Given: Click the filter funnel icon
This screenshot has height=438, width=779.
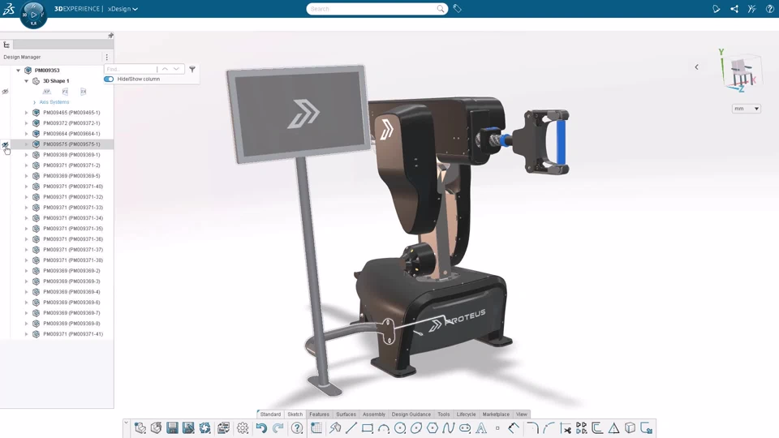Looking at the screenshot, I should pyautogui.click(x=192, y=69).
